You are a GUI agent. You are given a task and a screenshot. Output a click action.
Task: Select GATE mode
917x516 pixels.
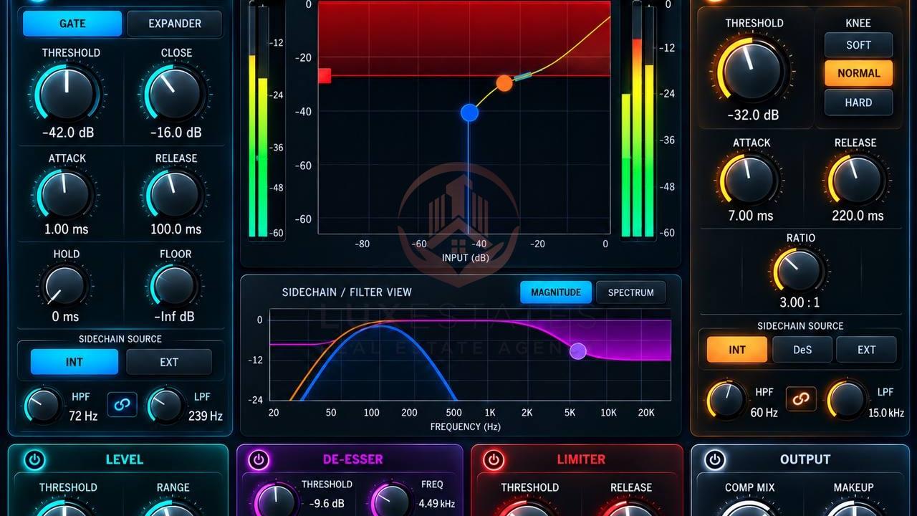[x=72, y=24]
